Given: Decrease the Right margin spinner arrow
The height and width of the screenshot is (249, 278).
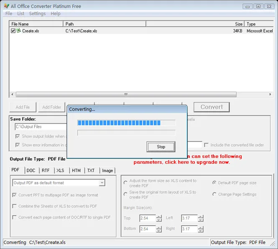Looking at the screenshot, I should [201, 231].
